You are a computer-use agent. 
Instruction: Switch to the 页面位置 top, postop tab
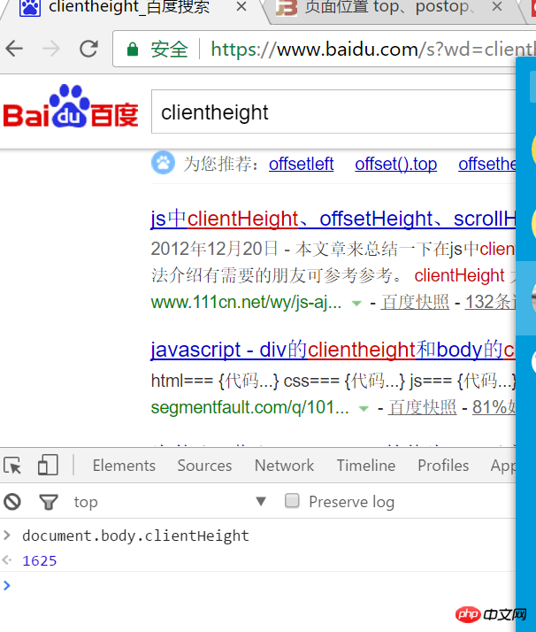(x=387, y=7)
